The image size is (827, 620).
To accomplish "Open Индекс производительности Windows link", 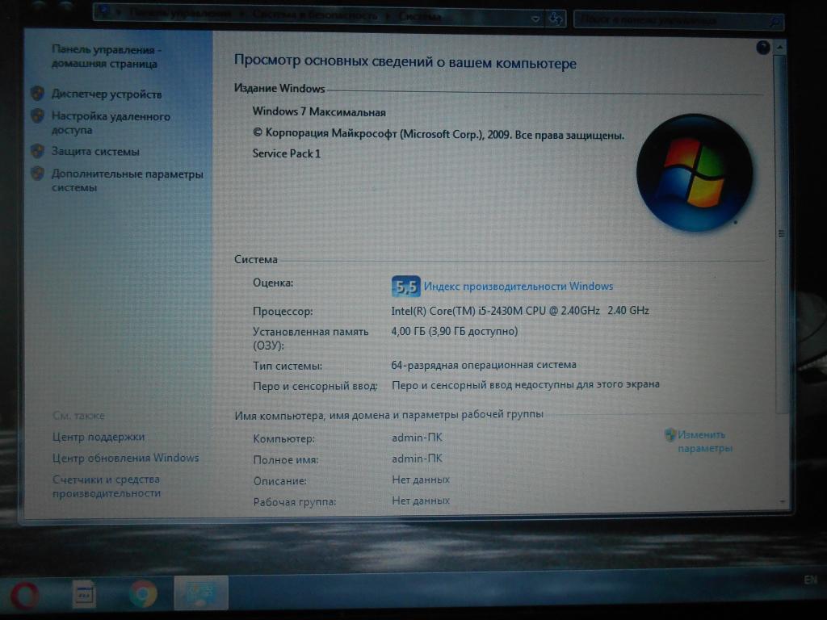I will pos(518,287).
